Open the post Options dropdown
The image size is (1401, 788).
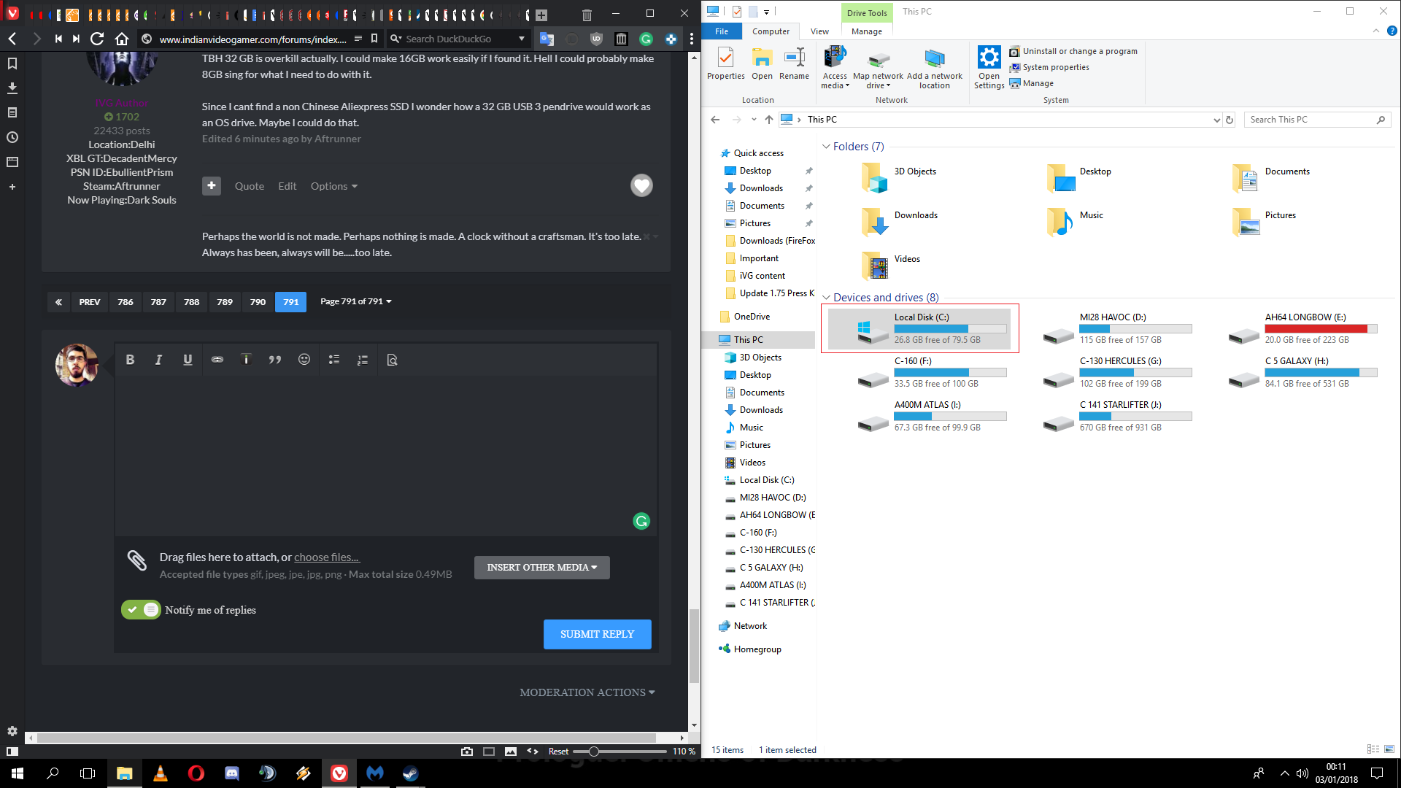tap(333, 186)
